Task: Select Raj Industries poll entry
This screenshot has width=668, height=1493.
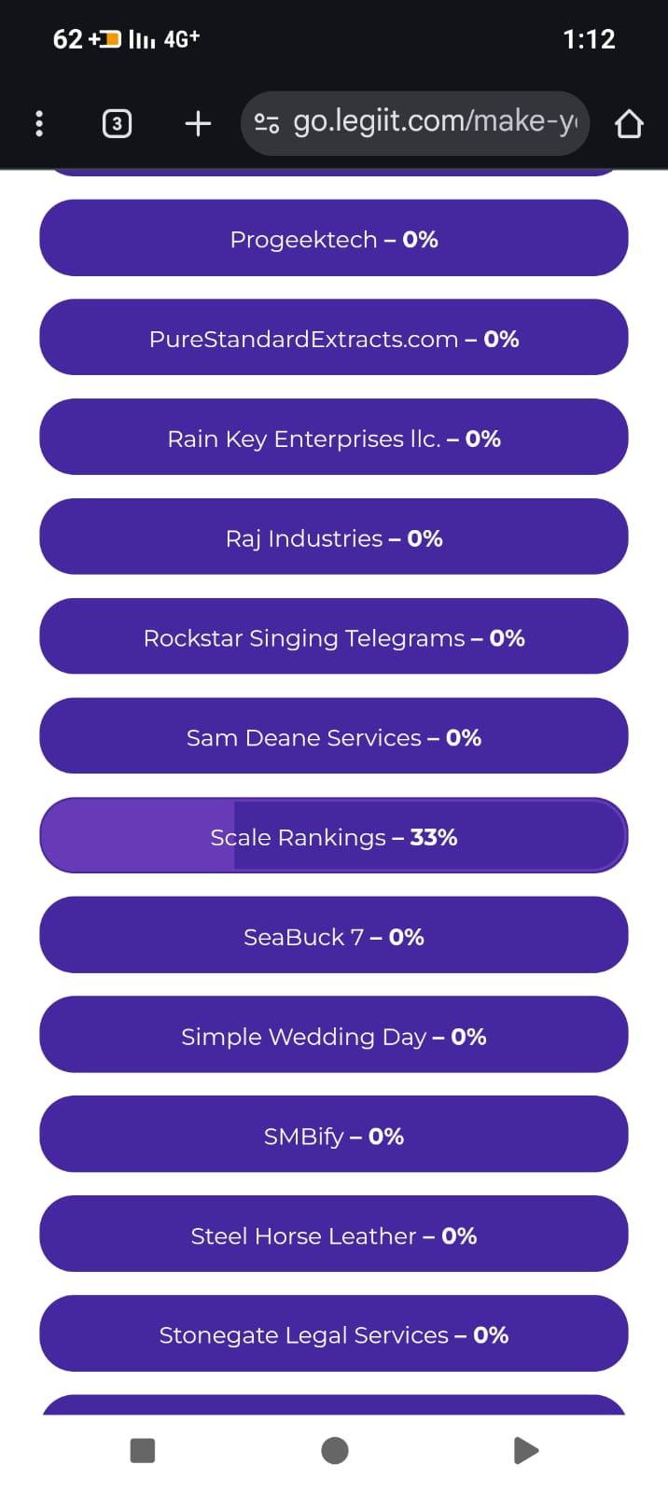Action: [x=334, y=537]
